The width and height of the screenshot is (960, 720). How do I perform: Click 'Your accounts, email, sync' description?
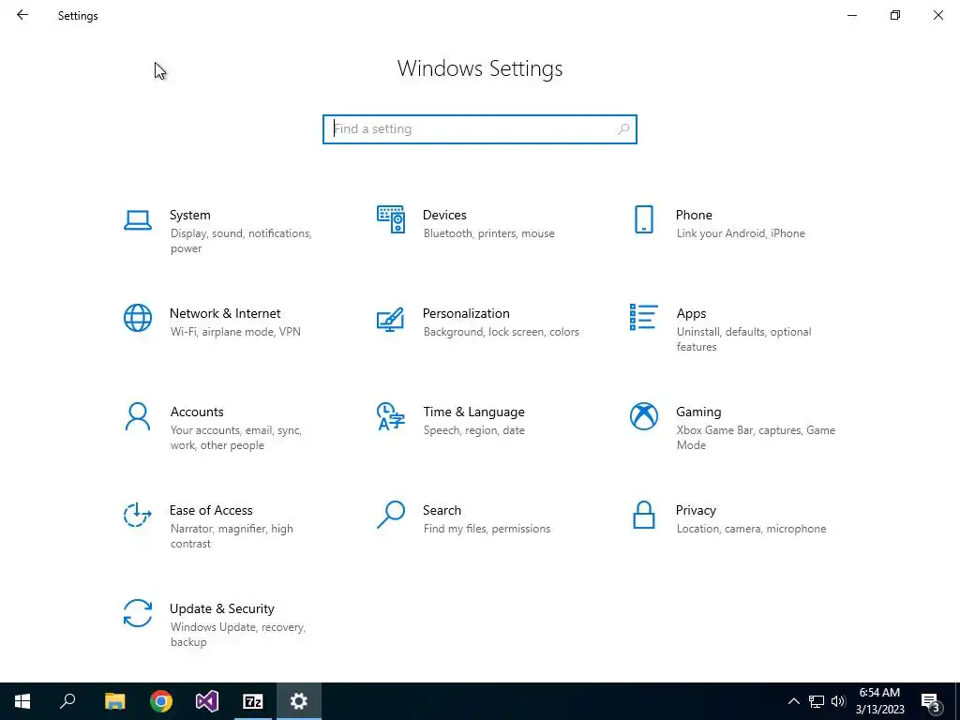(x=235, y=430)
